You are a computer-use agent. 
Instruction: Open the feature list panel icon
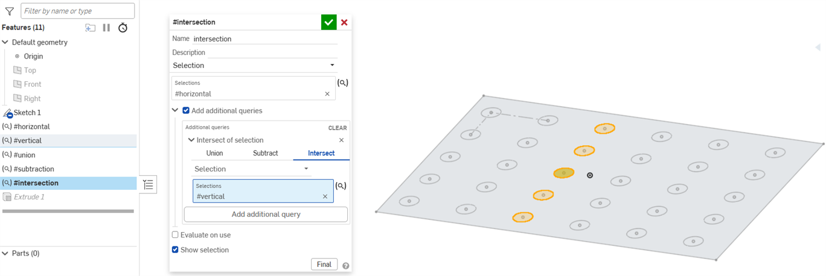[x=148, y=184]
